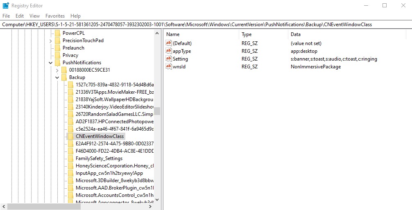Select the CNEventWindowClass key label
The image size is (412, 210).
click(x=100, y=136)
